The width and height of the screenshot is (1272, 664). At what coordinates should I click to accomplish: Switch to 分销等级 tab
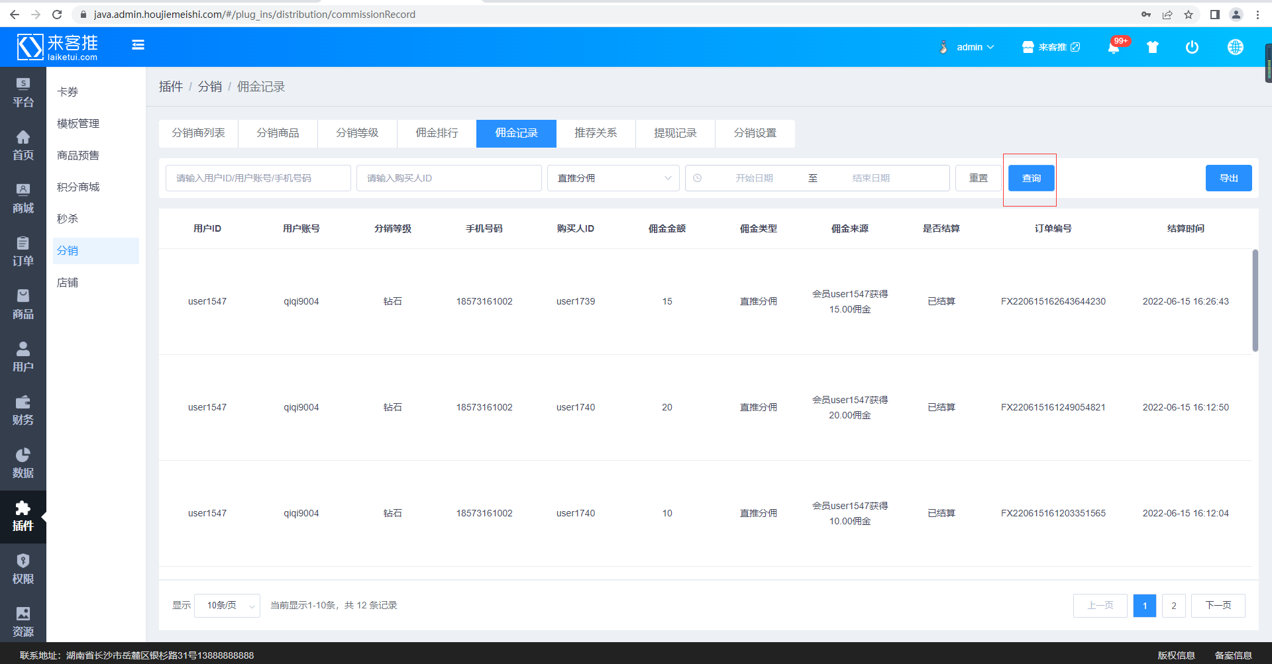pyautogui.click(x=358, y=133)
